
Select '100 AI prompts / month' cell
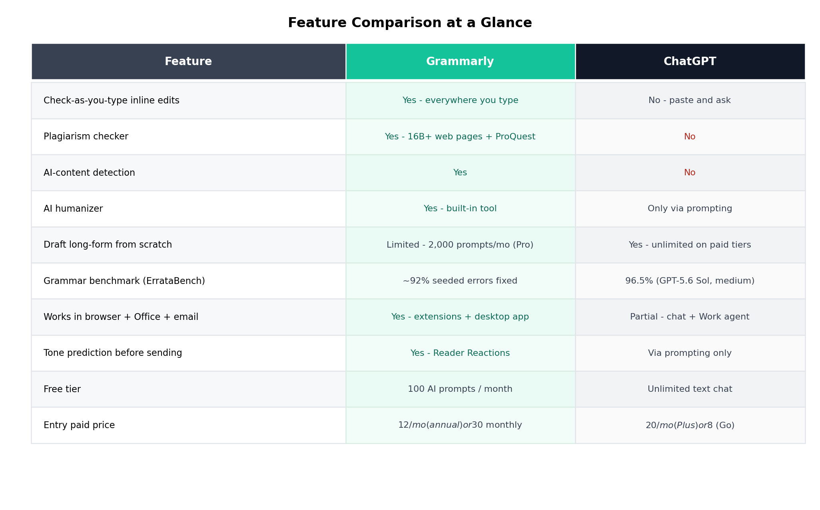[460, 389]
